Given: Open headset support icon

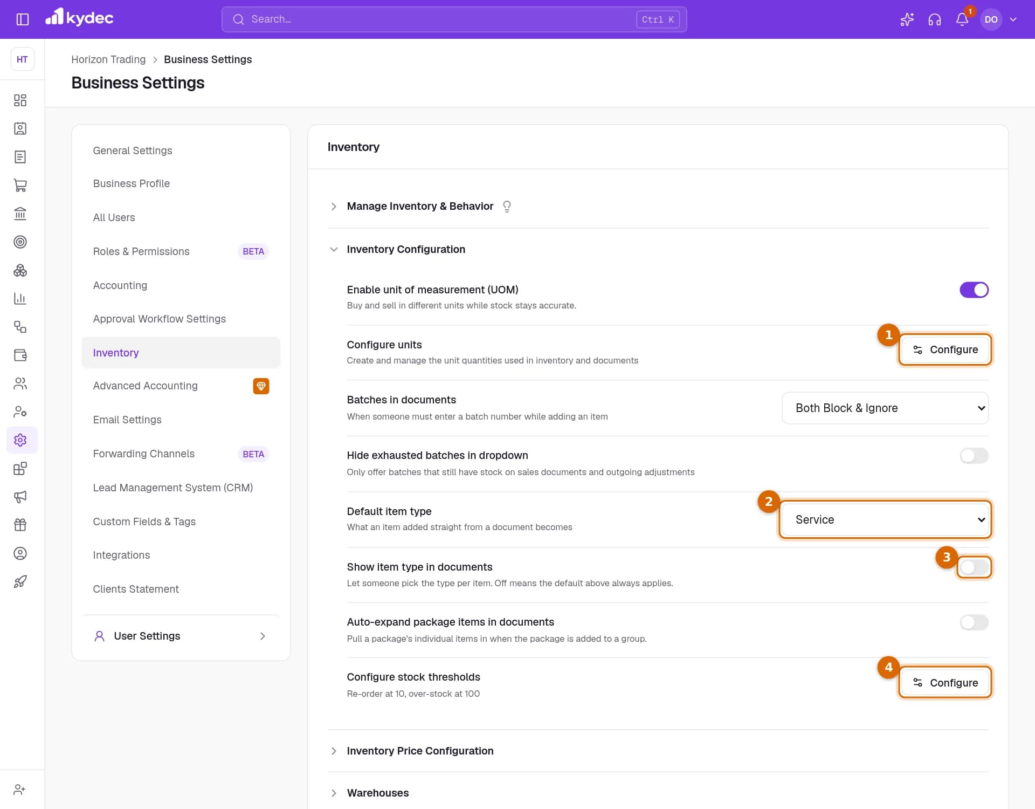Looking at the screenshot, I should (934, 19).
